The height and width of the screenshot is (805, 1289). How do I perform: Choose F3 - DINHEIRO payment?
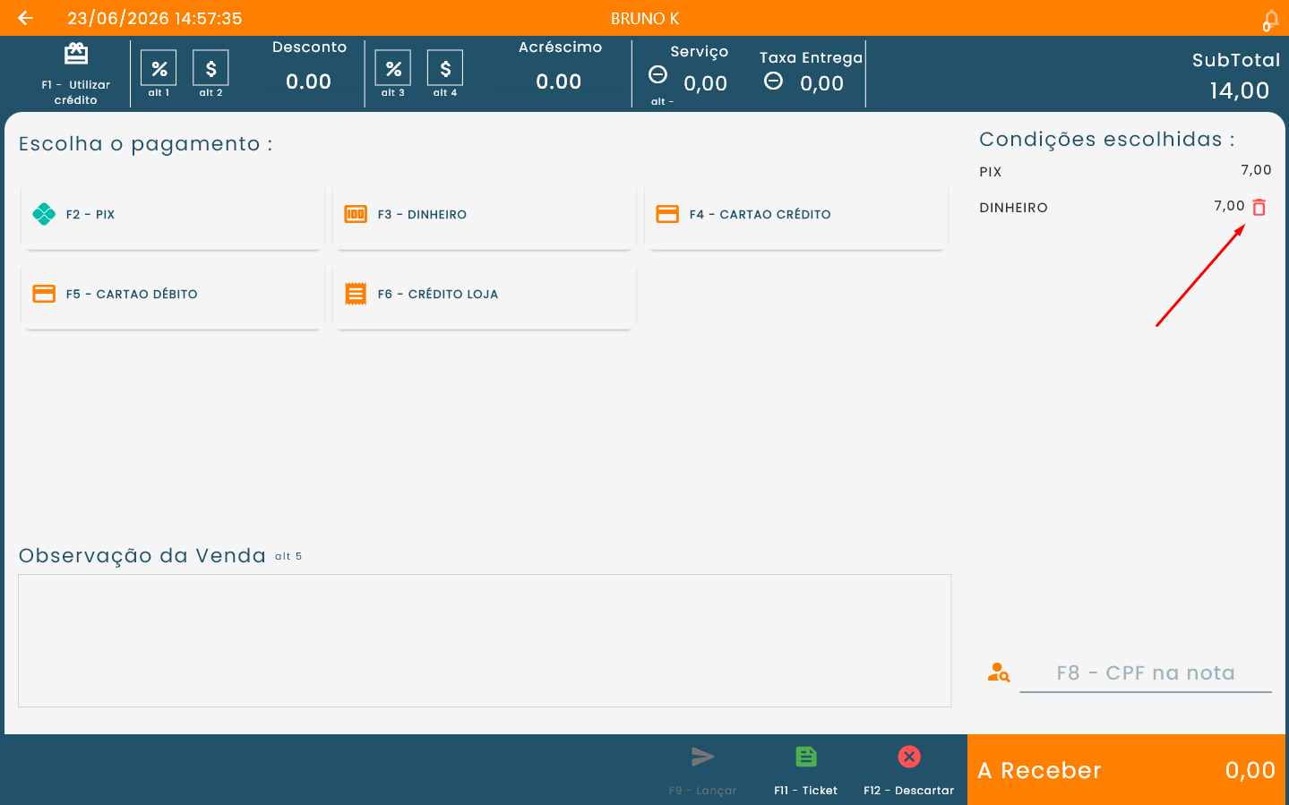coord(484,215)
